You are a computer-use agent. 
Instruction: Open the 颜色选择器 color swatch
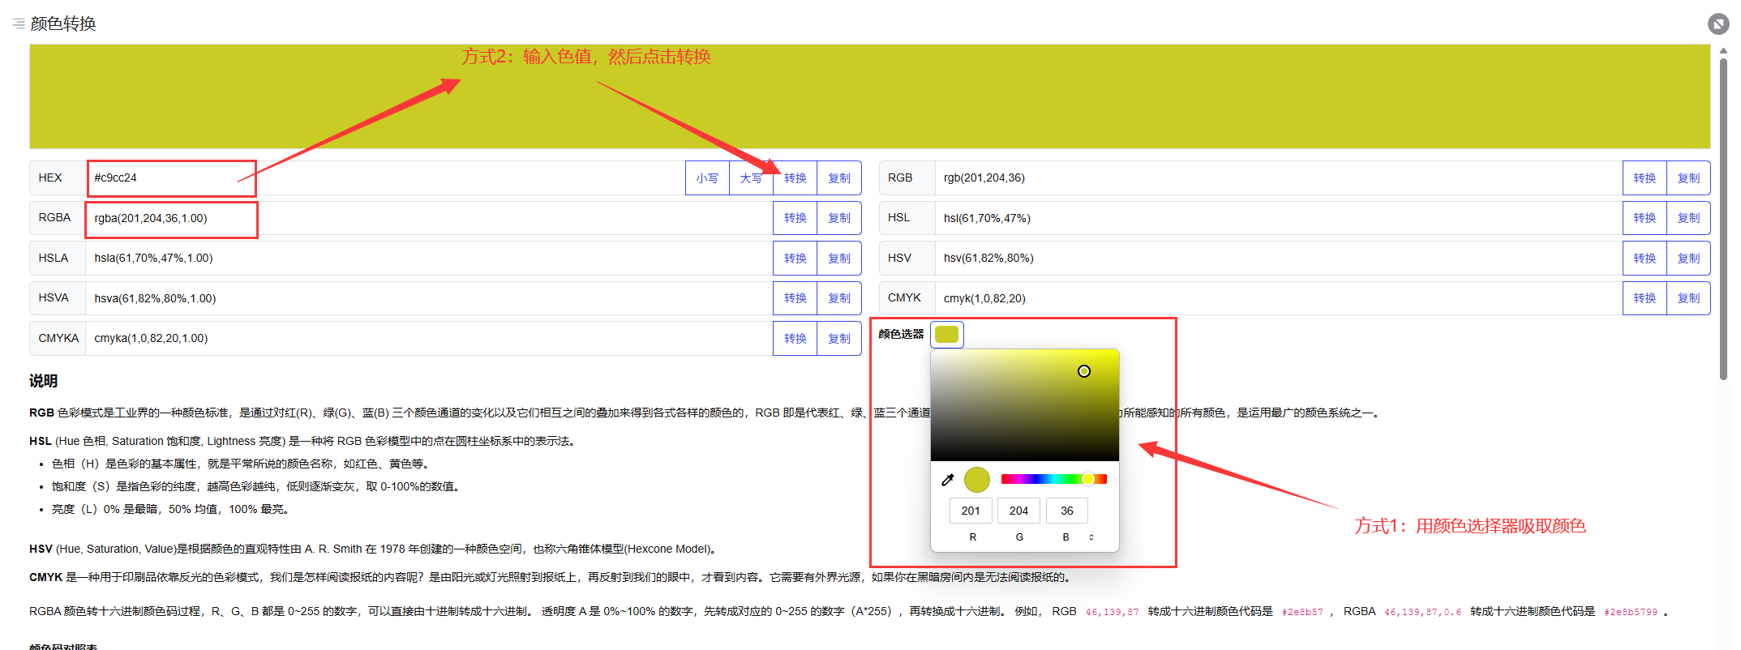(x=946, y=334)
